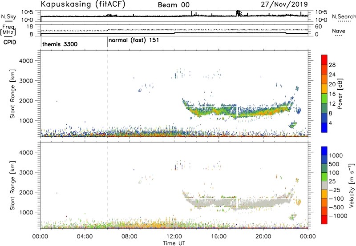
Task: Select the 2000 tick in power panel
Action: (x=26, y=100)
